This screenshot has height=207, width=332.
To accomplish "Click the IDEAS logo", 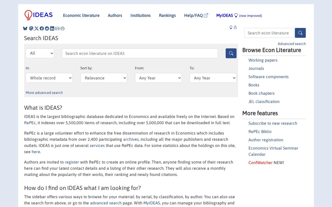I will point(38,15).
